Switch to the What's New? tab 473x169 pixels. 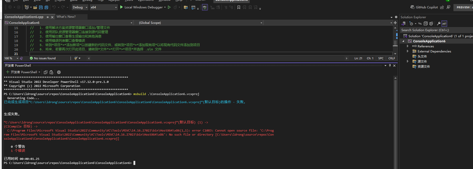[66, 17]
